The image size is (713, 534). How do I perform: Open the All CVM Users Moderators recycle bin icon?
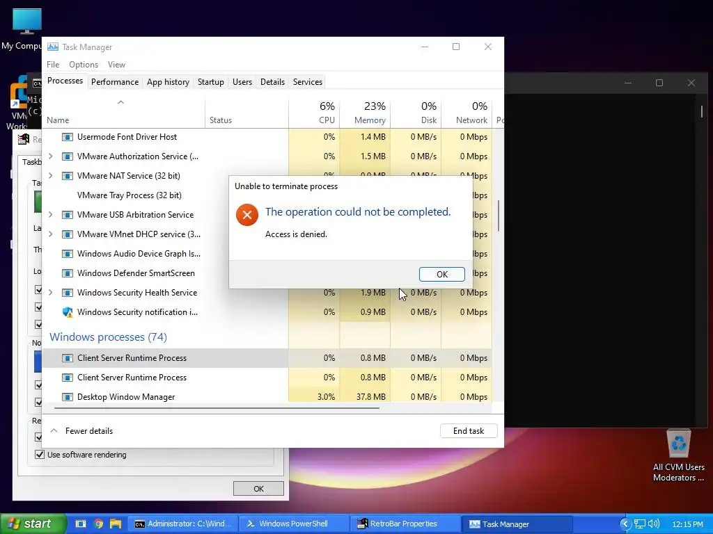[x=678, y=456]
